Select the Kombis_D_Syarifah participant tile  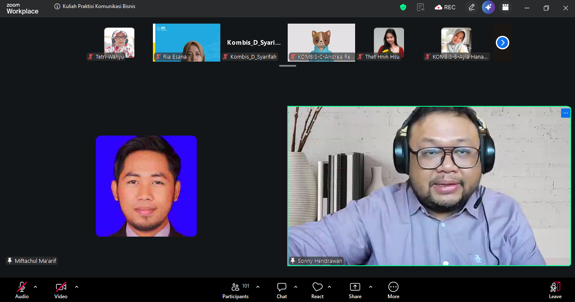(254, 43)
